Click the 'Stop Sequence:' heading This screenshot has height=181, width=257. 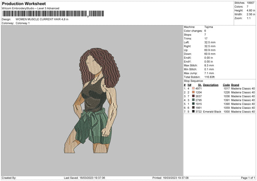[x=194, y=81]
